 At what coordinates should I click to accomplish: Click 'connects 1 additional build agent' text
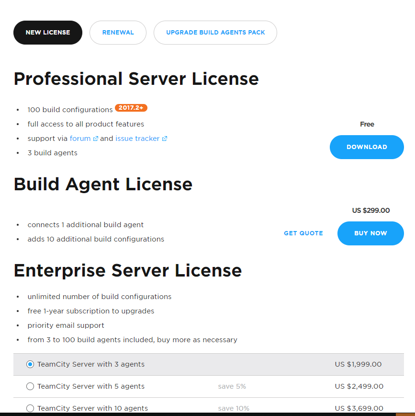pos(85,225)
